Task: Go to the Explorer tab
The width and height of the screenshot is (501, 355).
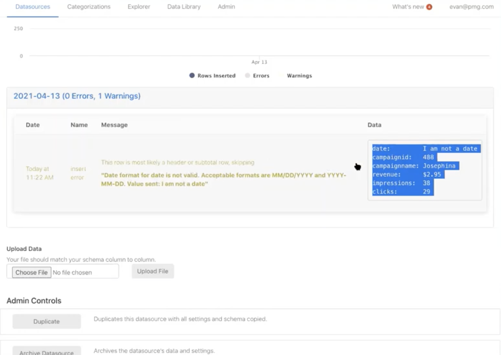Action: coord(139,7)
